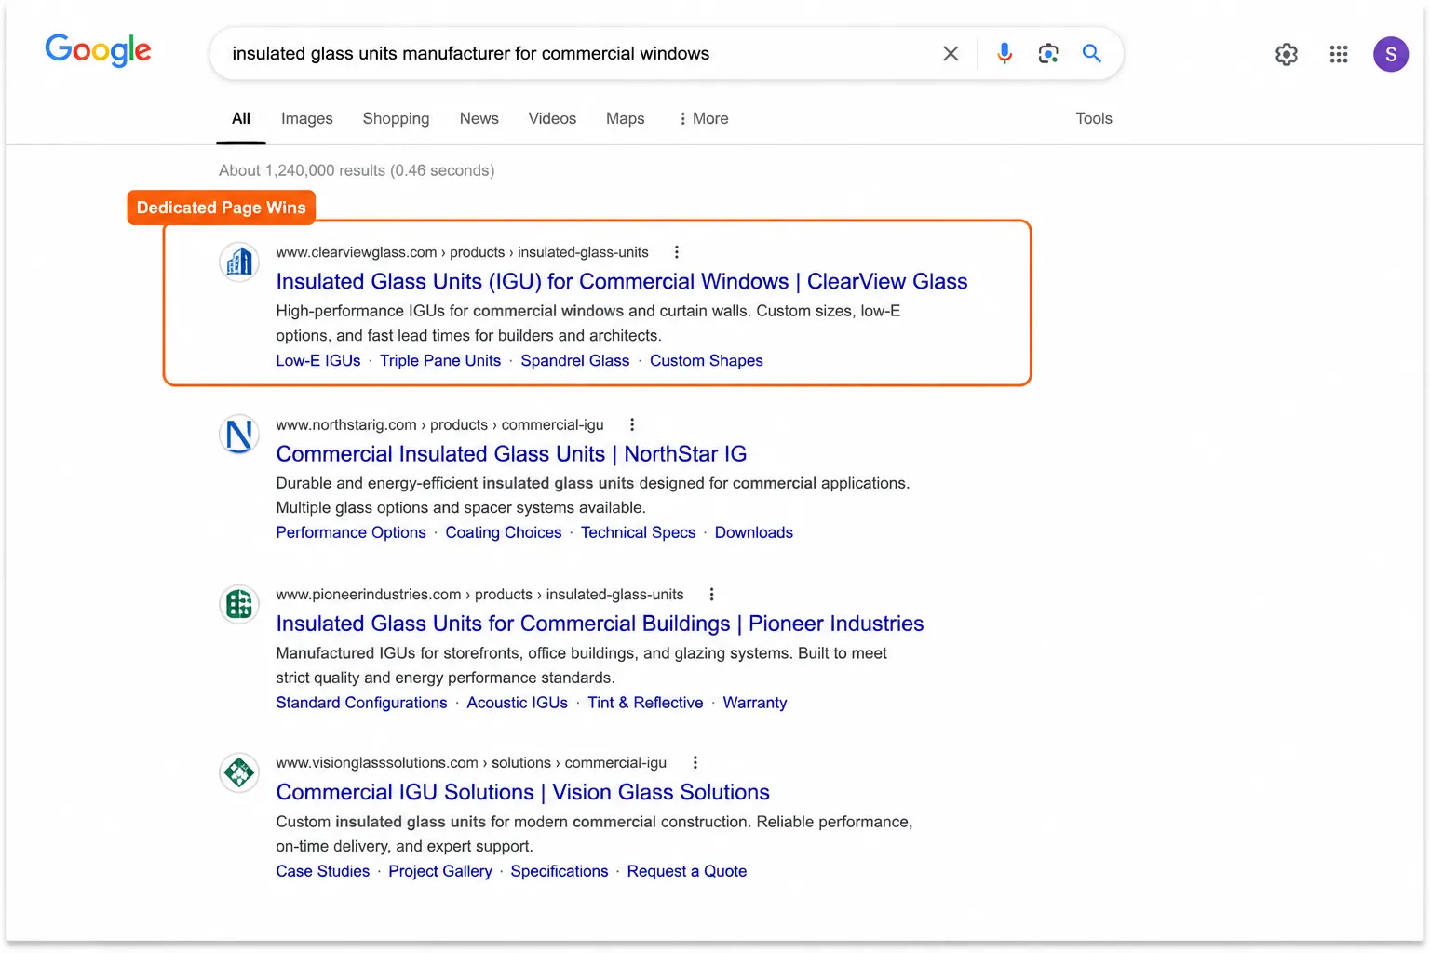Open the Case Studies sitelink
The height and width of the screenshot is (953, 1430).
point(323,871)
